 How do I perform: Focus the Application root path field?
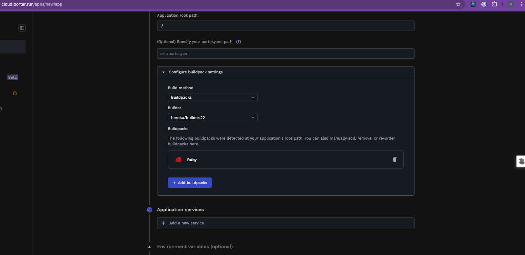(x=286, y=26)
